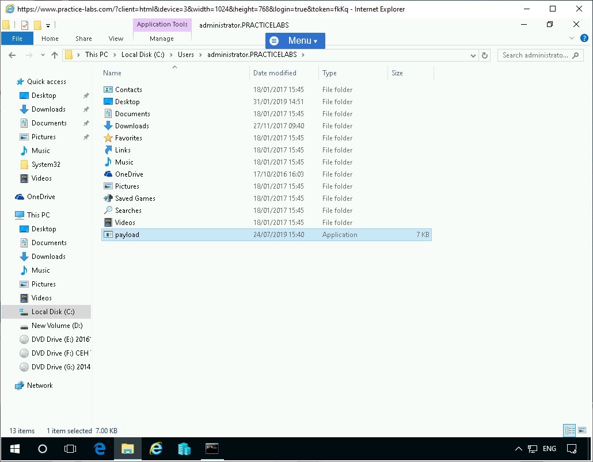Image resolution: width=593 pixels, height=462 pixels.
Task: Open the blue Practice Labs Menu button
Action: pyautogui.click(x=295, y=40)
